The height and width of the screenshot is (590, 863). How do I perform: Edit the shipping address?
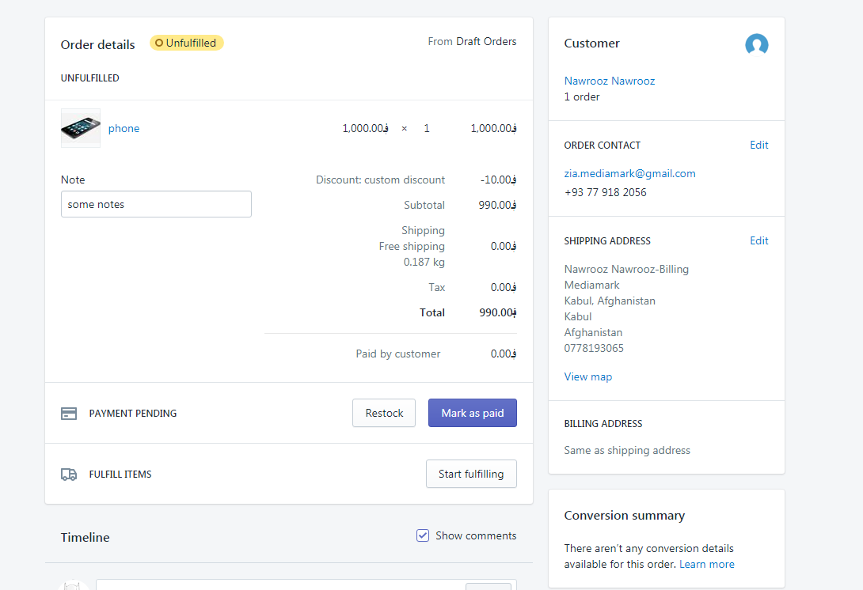click(758, 240)
